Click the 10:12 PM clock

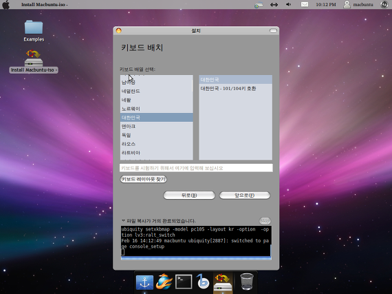(x=326, y=5)
